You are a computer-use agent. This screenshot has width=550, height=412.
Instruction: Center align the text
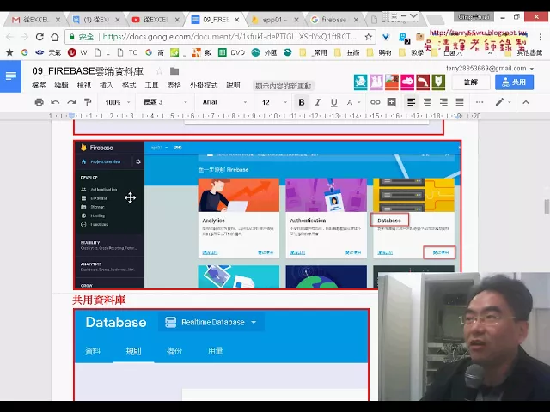427,102
